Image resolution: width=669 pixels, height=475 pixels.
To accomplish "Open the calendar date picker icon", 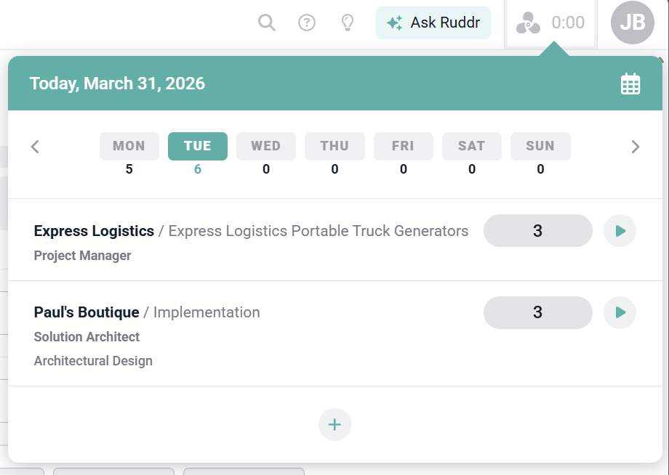I will coord(630,84).
